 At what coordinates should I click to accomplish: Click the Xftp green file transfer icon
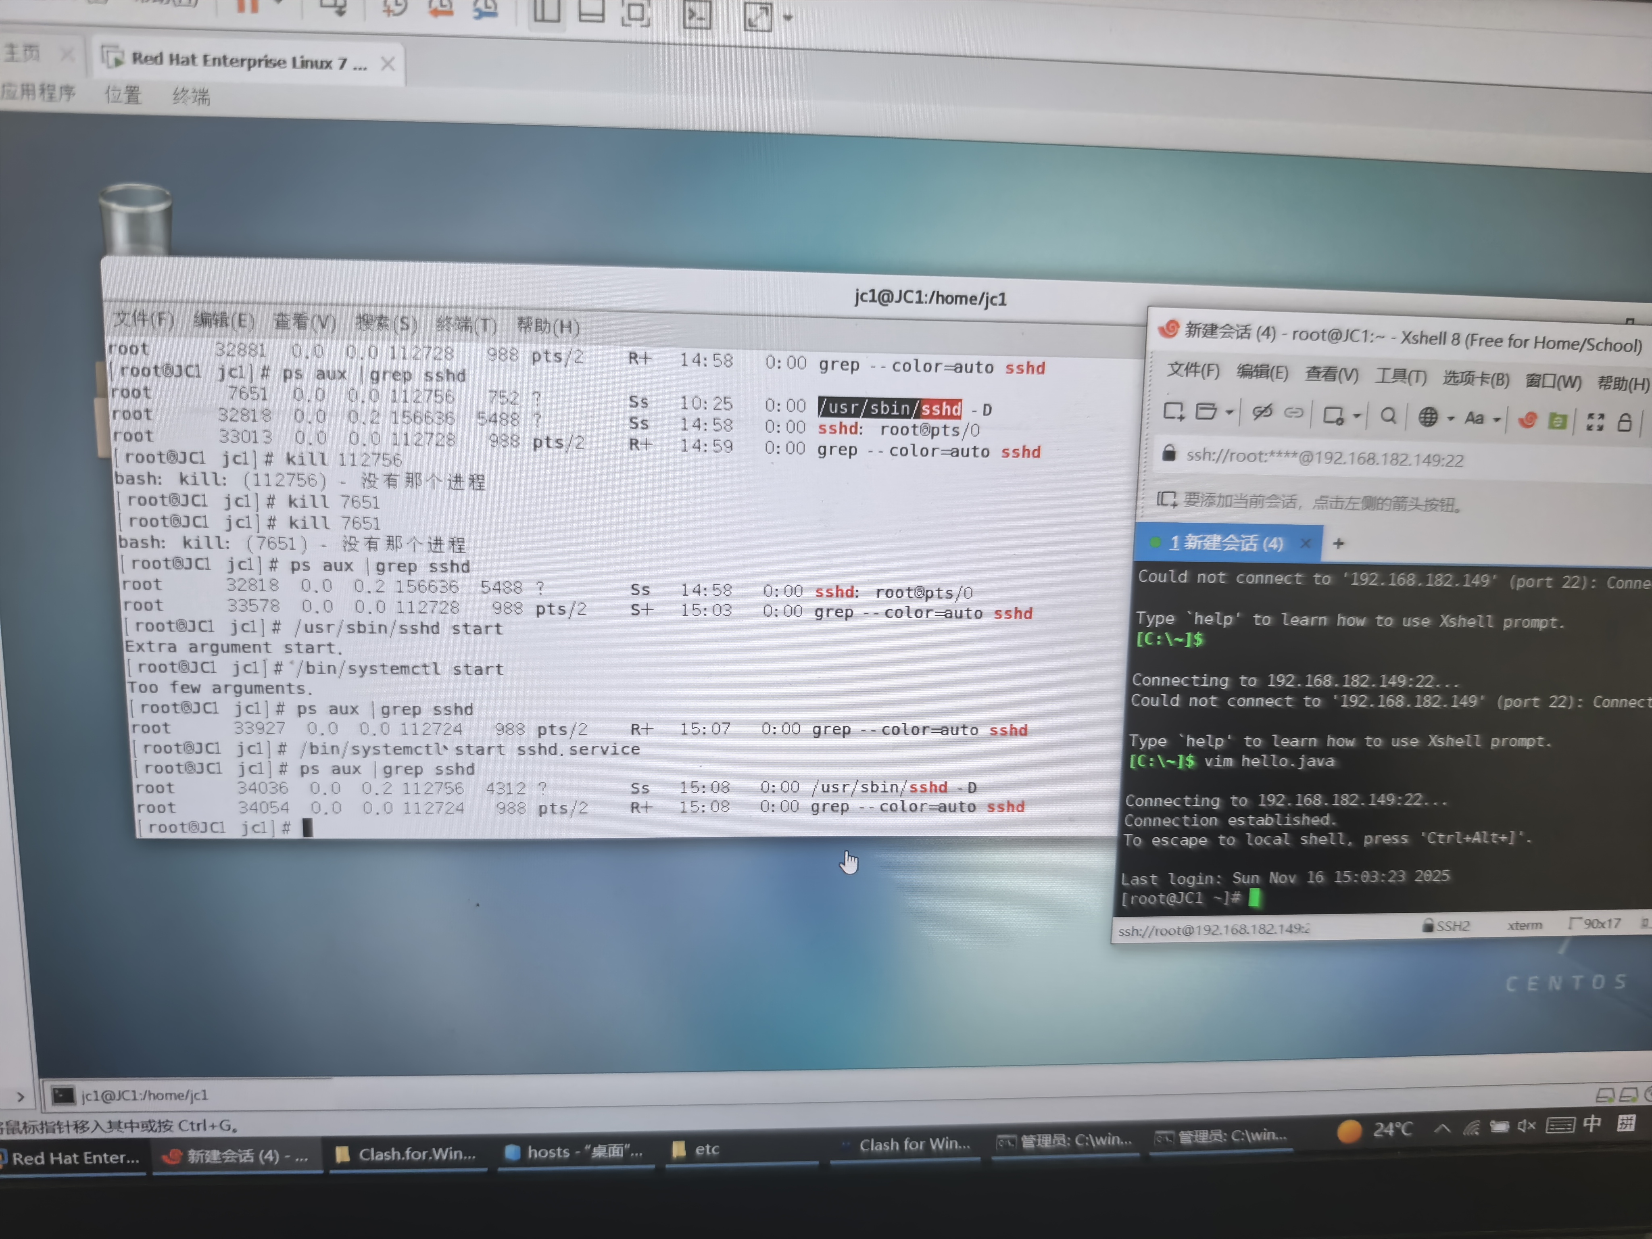coord(1558,421)
